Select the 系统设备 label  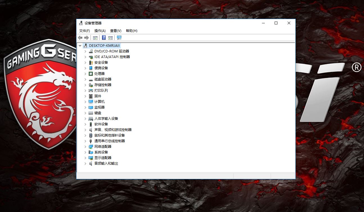tap(101, 152)
